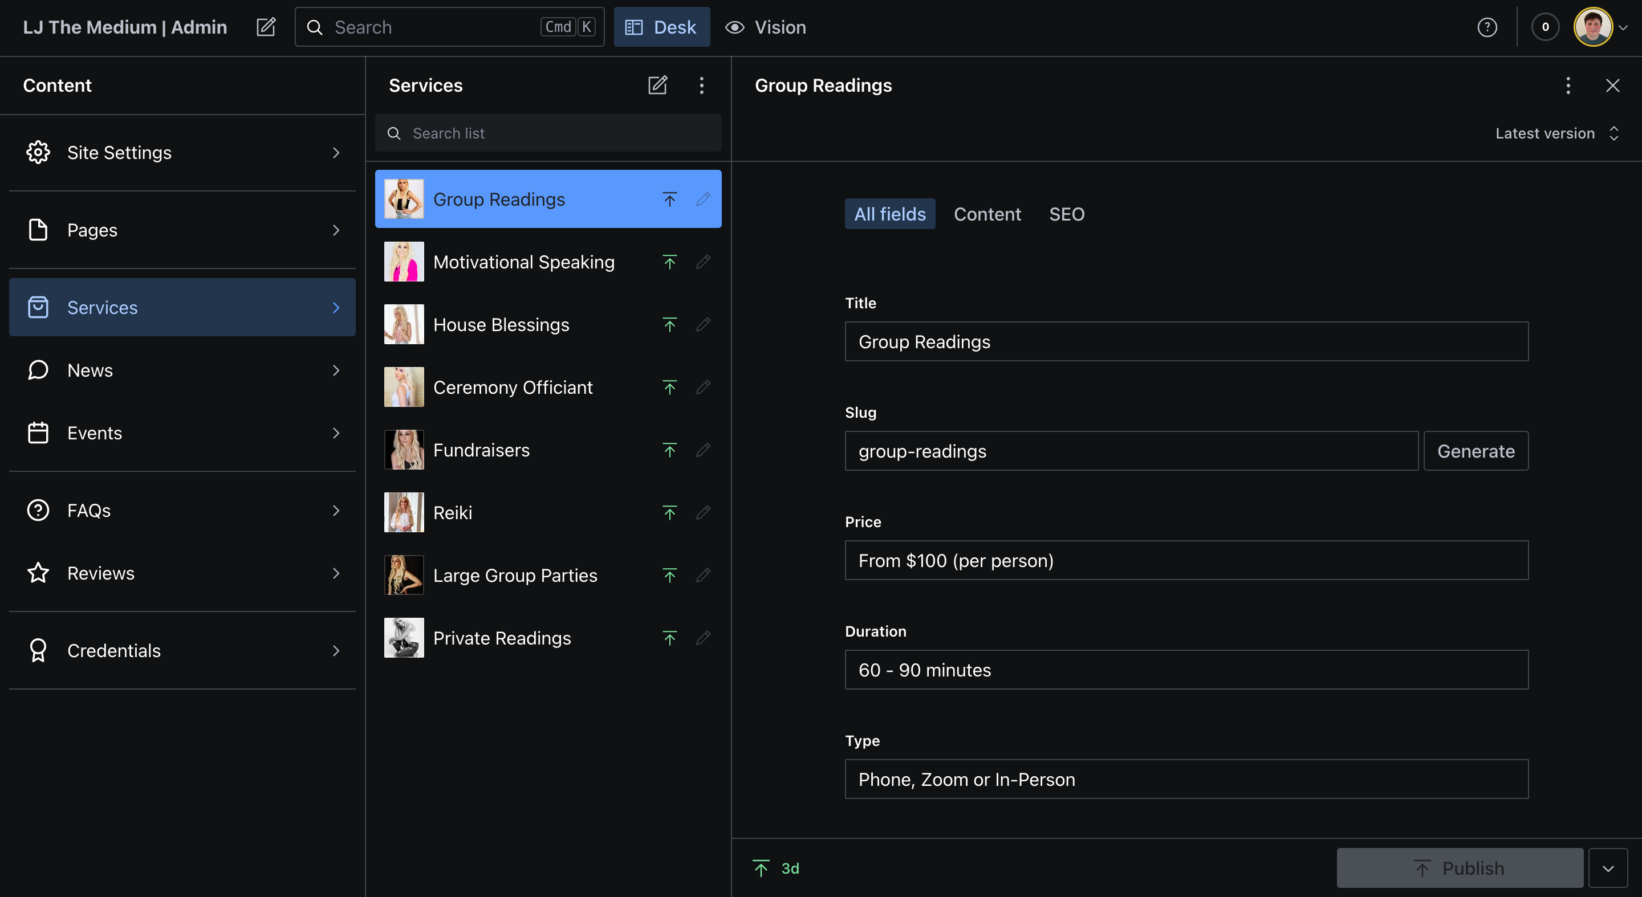Click the Search list input field
This screenshot has width=1642, height=897.
click(548, 133)
